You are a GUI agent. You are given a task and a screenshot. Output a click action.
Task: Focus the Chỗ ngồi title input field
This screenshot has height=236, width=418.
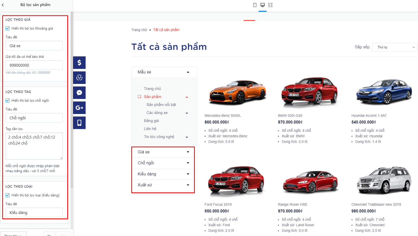pyautogui.click(x=34, y=118)
